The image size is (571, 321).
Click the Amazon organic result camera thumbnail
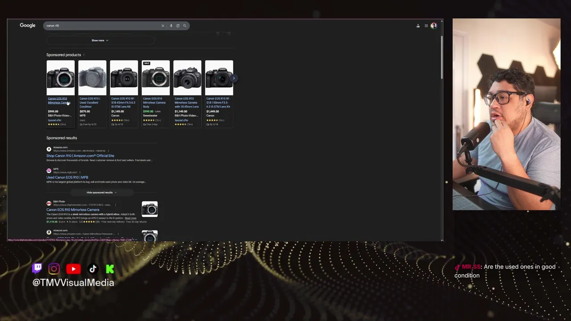tap(149, 236)
